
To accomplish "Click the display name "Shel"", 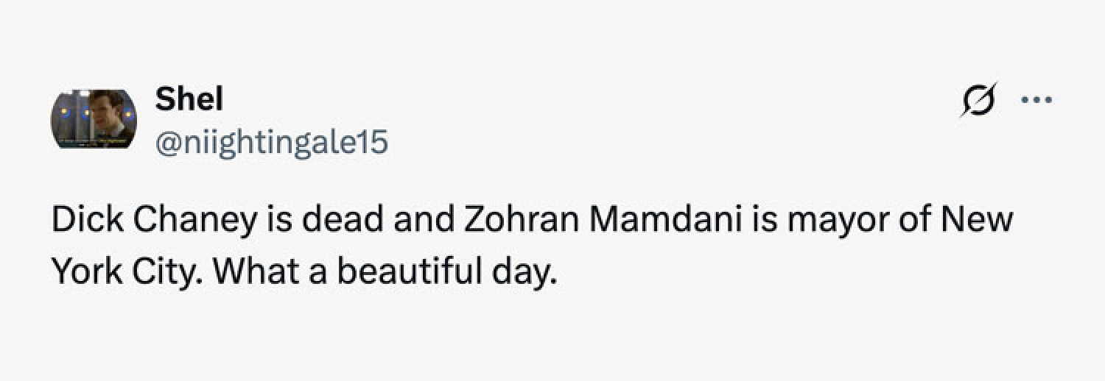I will 189,99.
